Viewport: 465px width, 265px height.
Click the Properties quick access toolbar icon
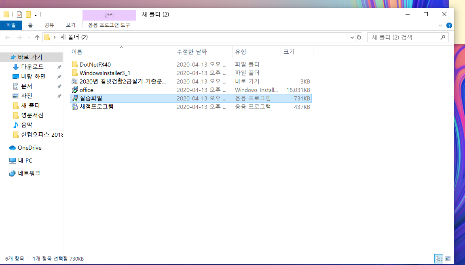[x=19, y=15]
